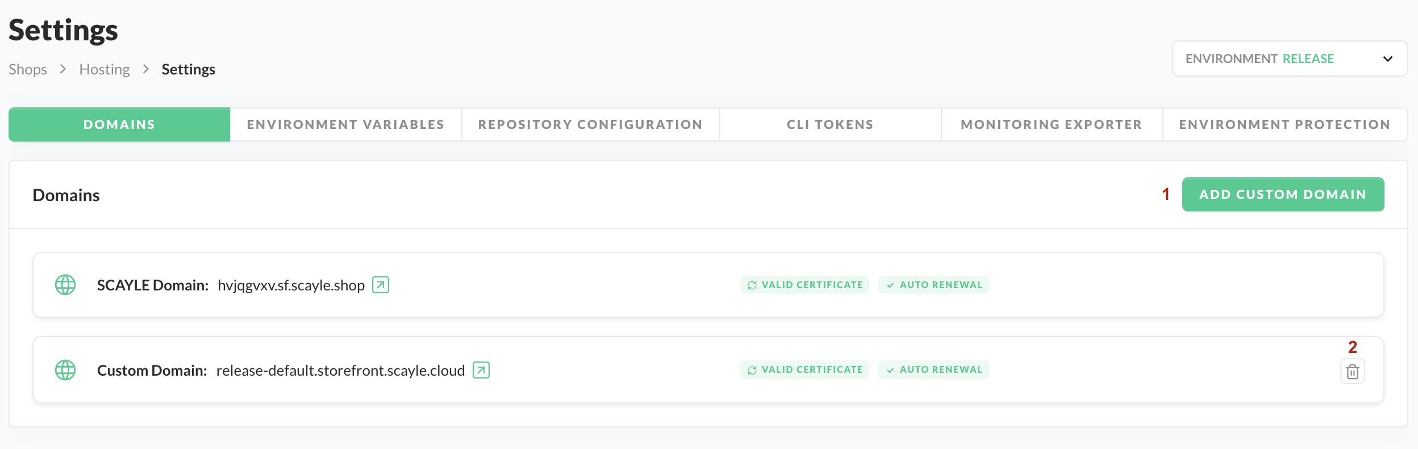Open SCAYLE Domain external link icon

coord(380,285)
